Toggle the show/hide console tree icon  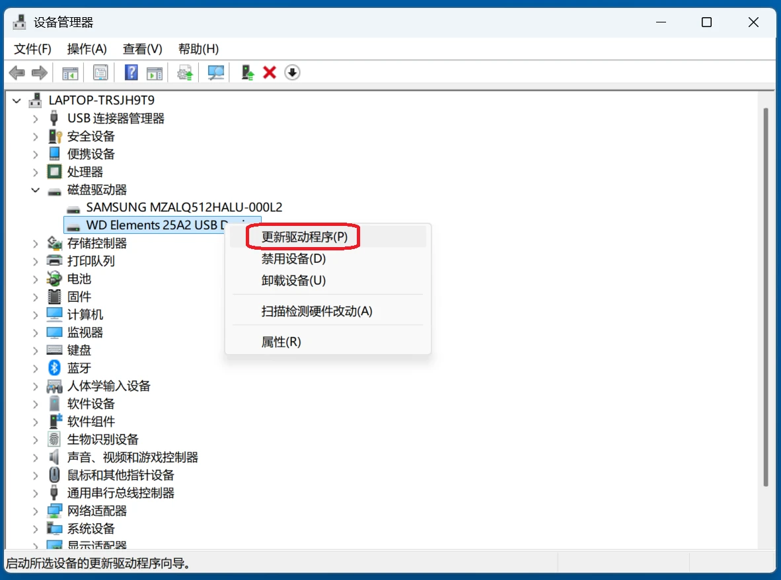70,73
